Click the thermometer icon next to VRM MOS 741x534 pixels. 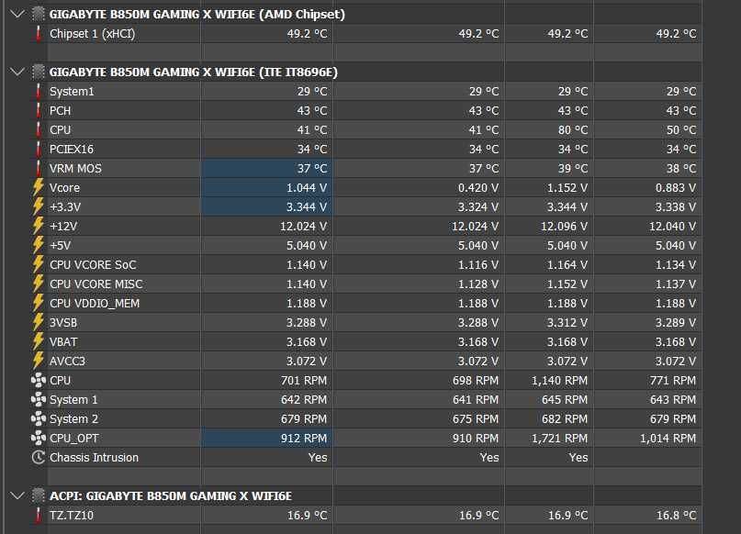tap(39, 169)
